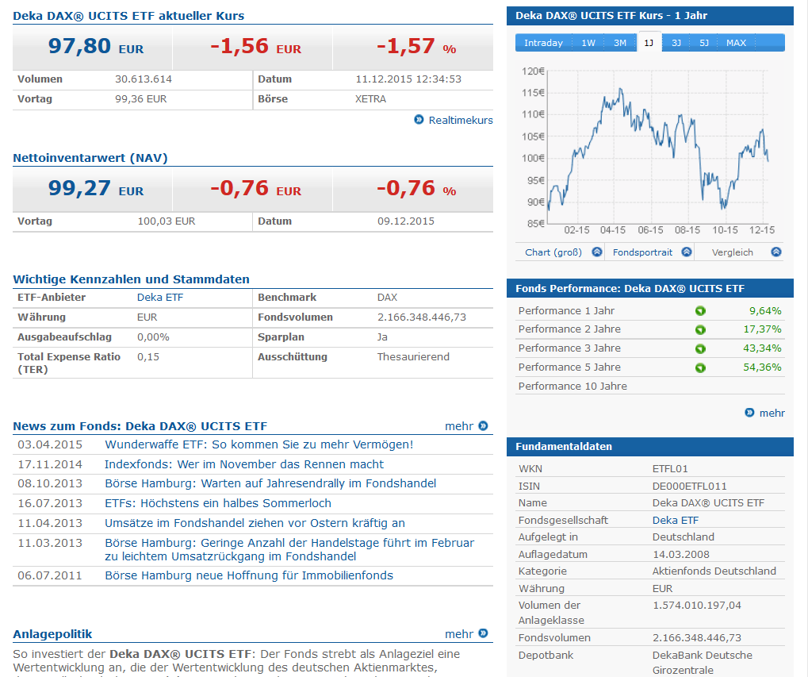Click the Börse value XETRA

tap(370, 98)
